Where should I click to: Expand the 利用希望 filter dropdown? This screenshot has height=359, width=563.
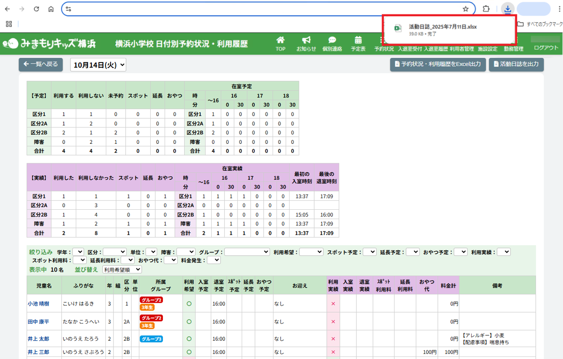point(311,252)
